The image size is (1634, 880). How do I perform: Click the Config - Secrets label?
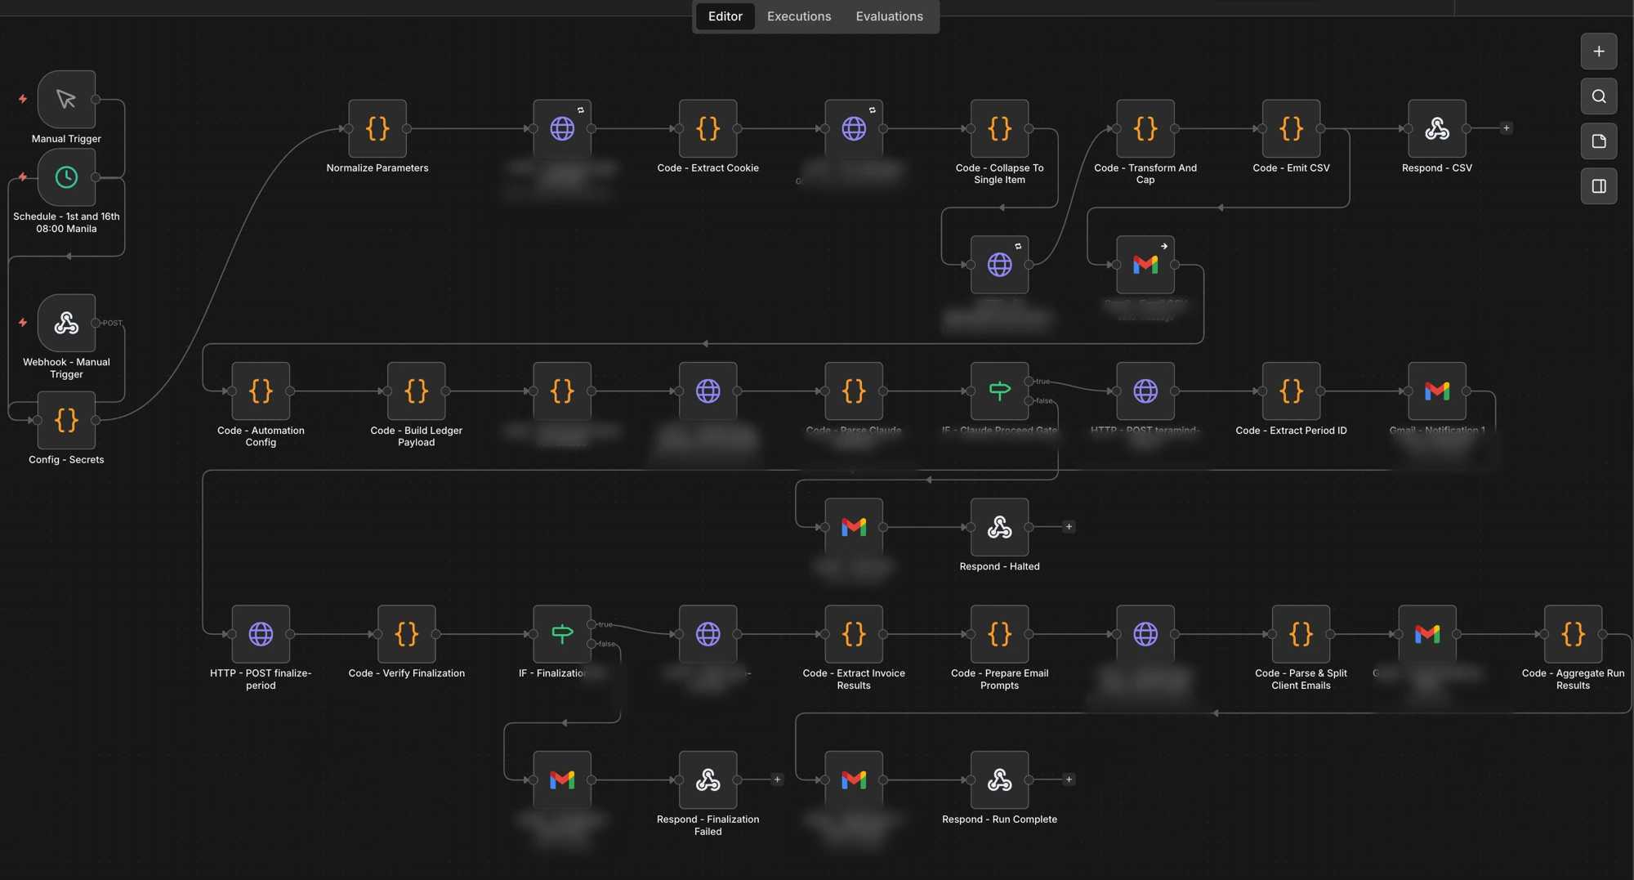click(x=66, y=460)
